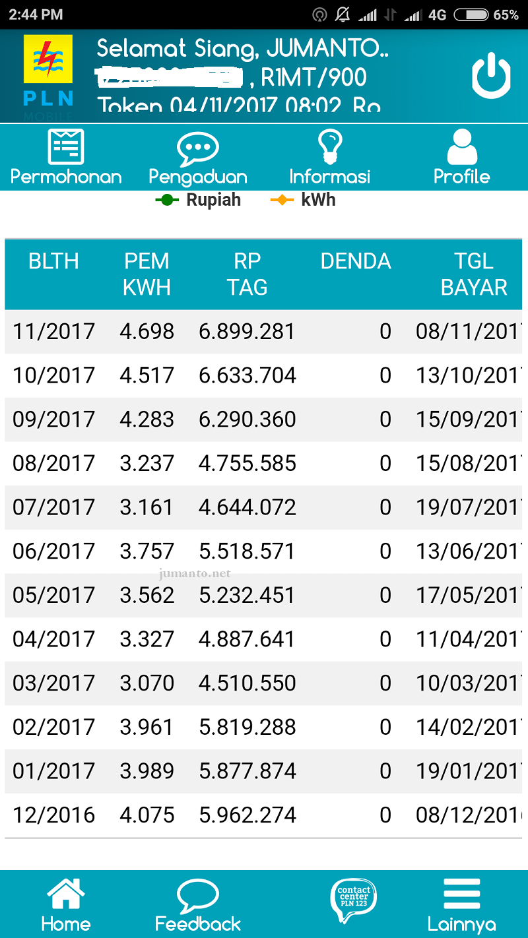The width and height of the screenshot is (528, 938).
Task: Select the 06/2017 billing row
Action: [x=263, y=551]
